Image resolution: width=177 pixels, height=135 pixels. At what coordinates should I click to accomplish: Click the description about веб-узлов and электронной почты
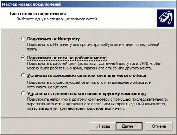(x=93, y=47)
